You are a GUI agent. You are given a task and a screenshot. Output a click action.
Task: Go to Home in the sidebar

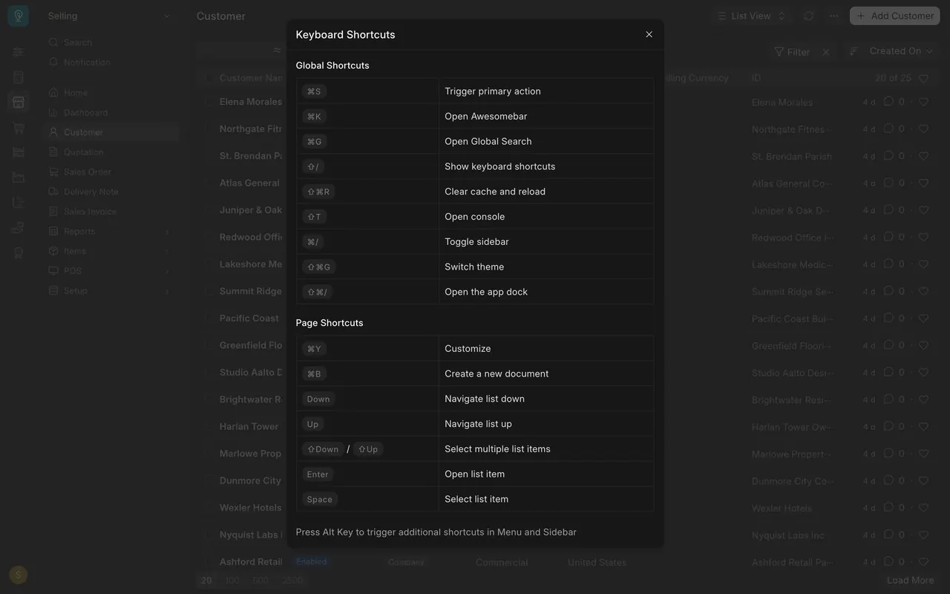(111, 93)
